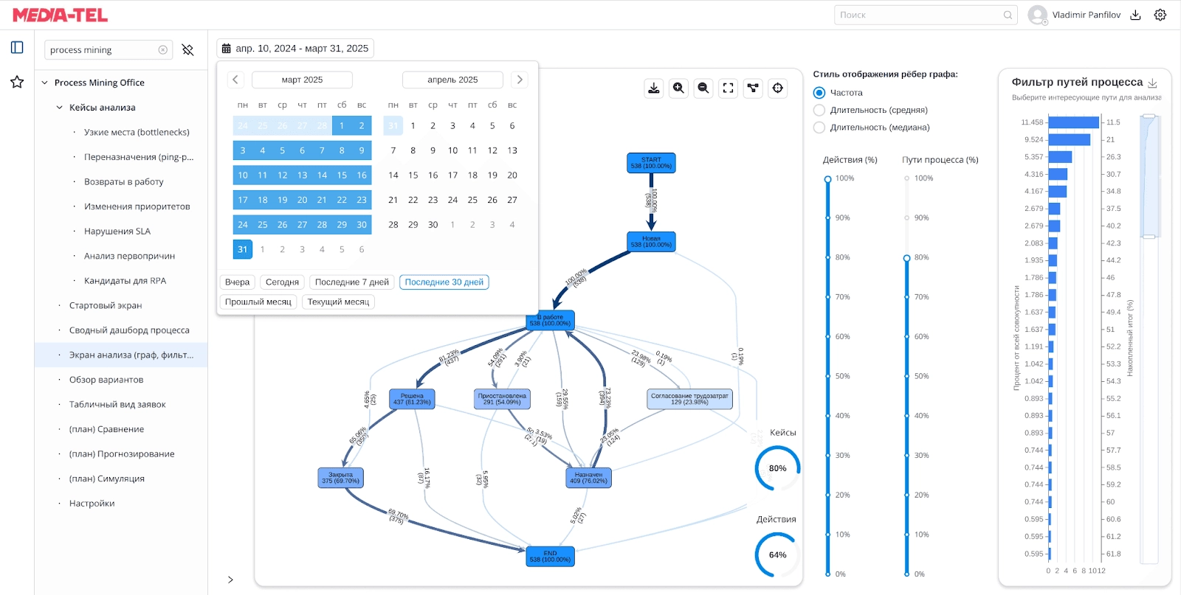The height and width of the screenshot is (595, 1181).
Task: Click 50% on Действия slider
Action: click(828, 376)
